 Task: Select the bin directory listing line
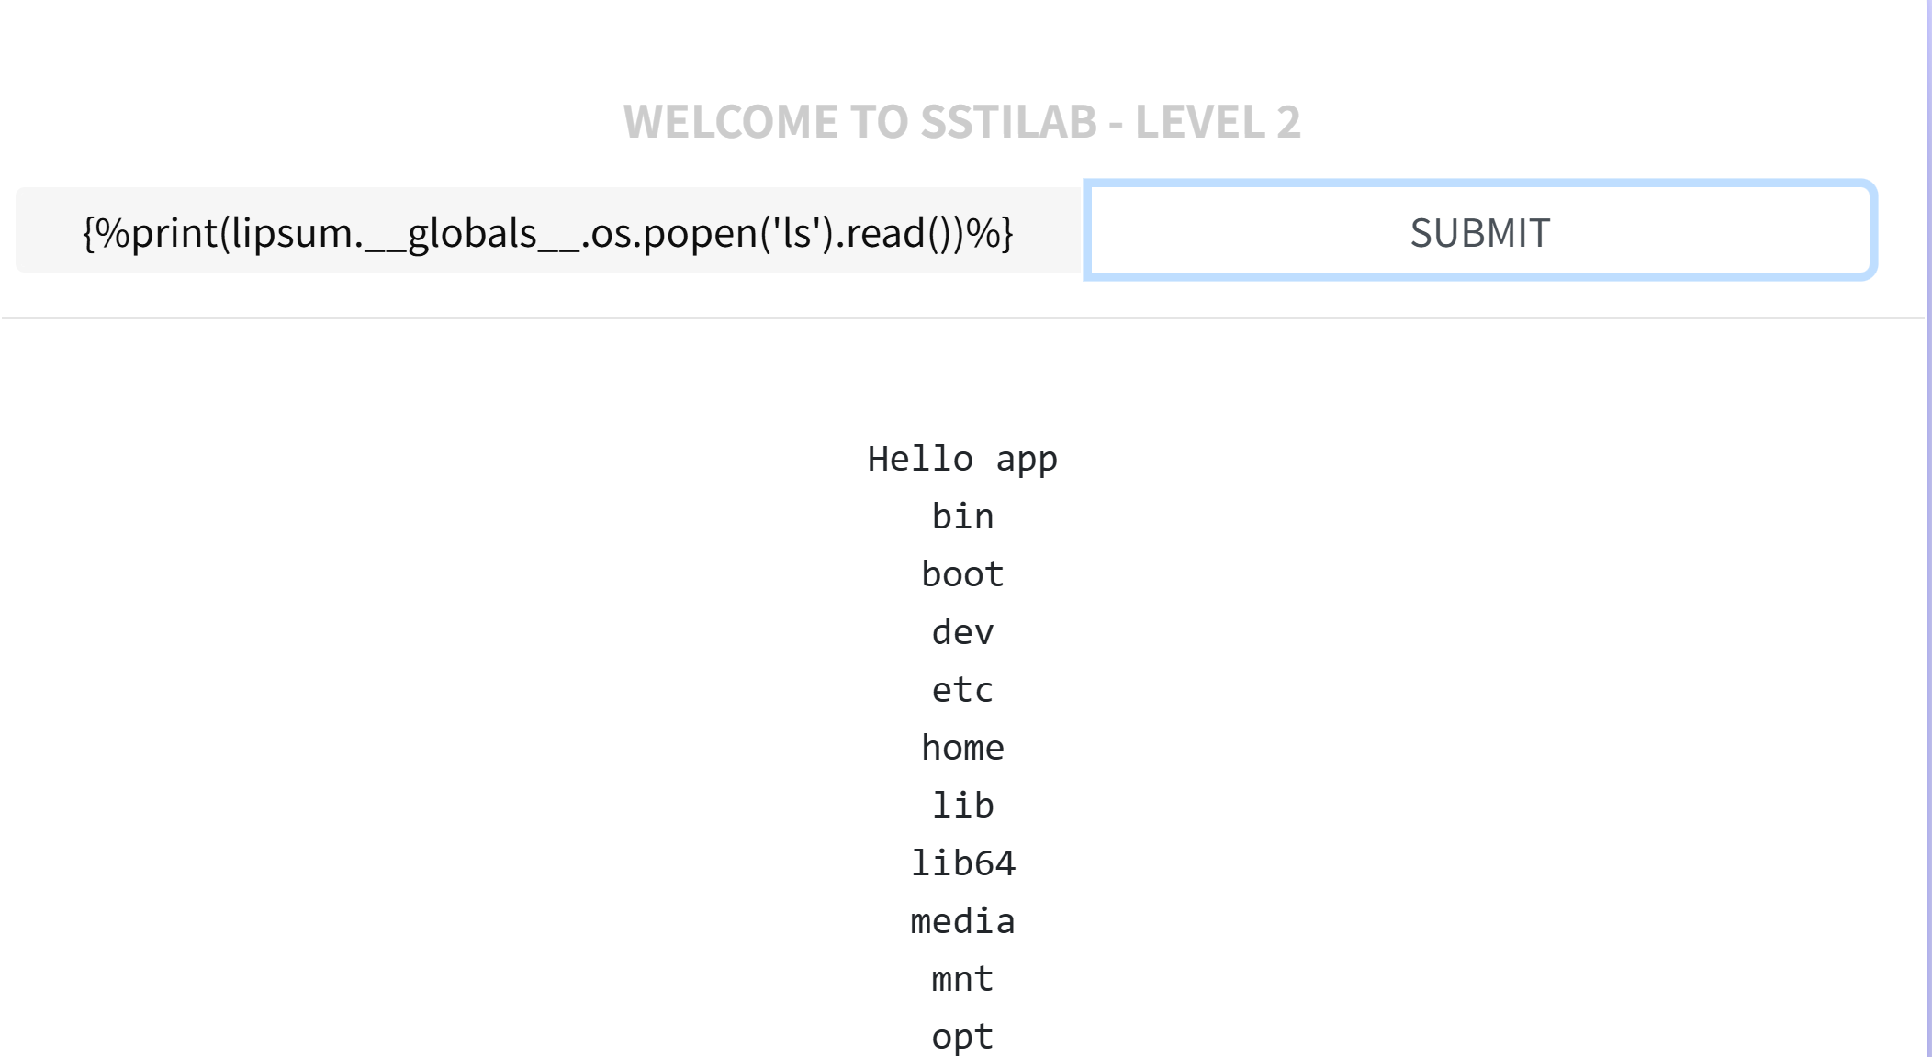point(962,517)
